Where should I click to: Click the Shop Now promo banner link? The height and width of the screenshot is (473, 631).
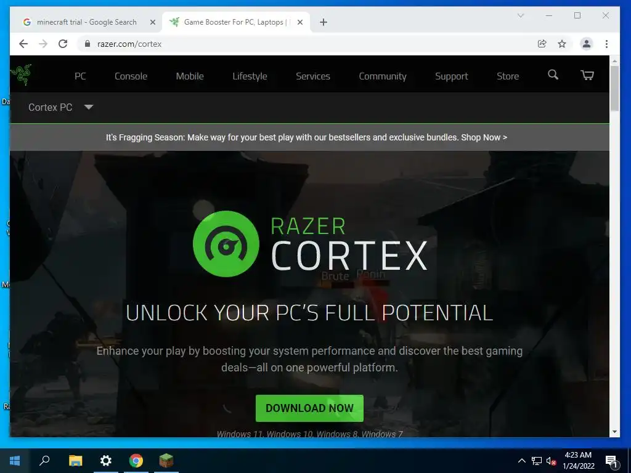[x=484, y=137]
